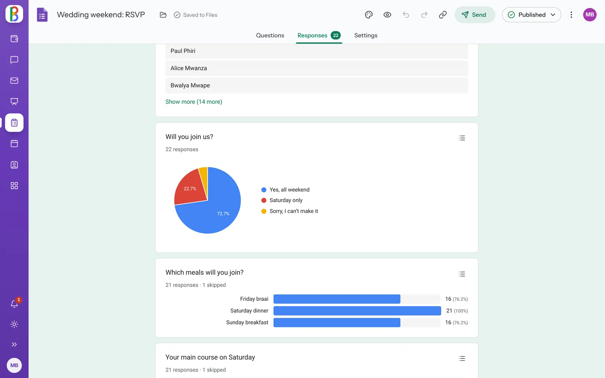This screenshot has width=605, height=378.
Task: Click Show more (14 more) link
Action: click(194, 102)
